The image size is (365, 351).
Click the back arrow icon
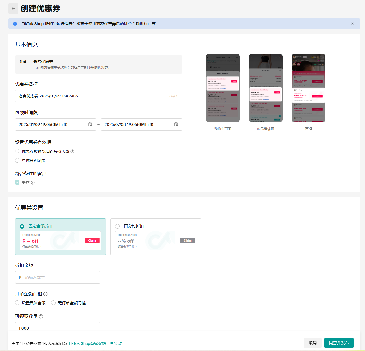coord(13,8)
